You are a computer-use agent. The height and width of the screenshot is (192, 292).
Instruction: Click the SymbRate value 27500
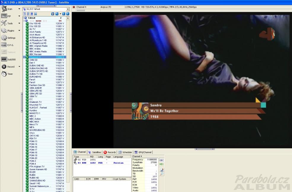154,162
